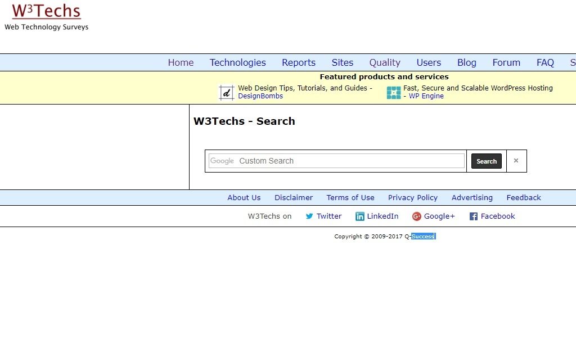Viewport: 576px width, 344px height.
Task: Click the Featured products and services heading
Action: [x=384, y=77]
